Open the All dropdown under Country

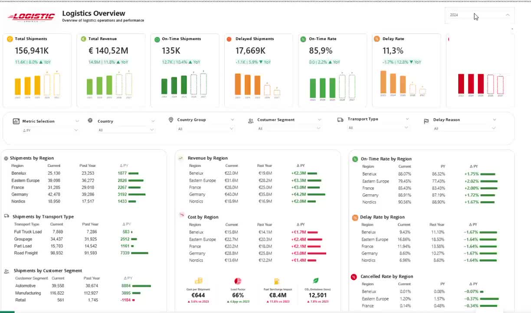click(x=126, y=130)
